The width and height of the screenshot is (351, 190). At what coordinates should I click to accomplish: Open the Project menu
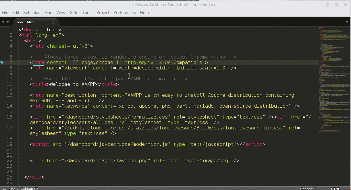(x=103, y=13)
